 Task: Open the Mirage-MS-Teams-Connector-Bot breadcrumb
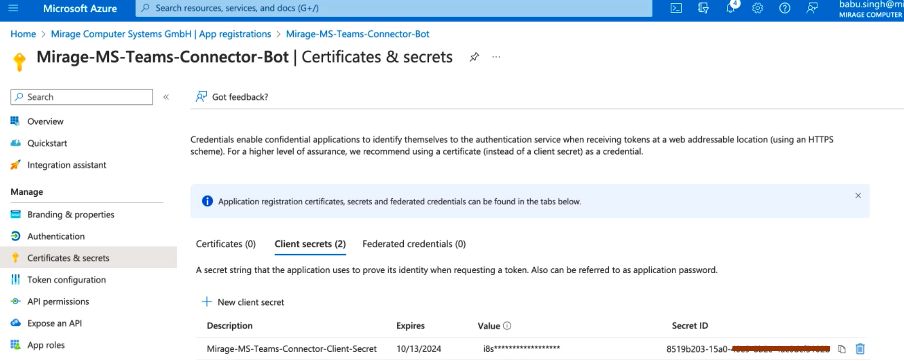coord(357,34)
